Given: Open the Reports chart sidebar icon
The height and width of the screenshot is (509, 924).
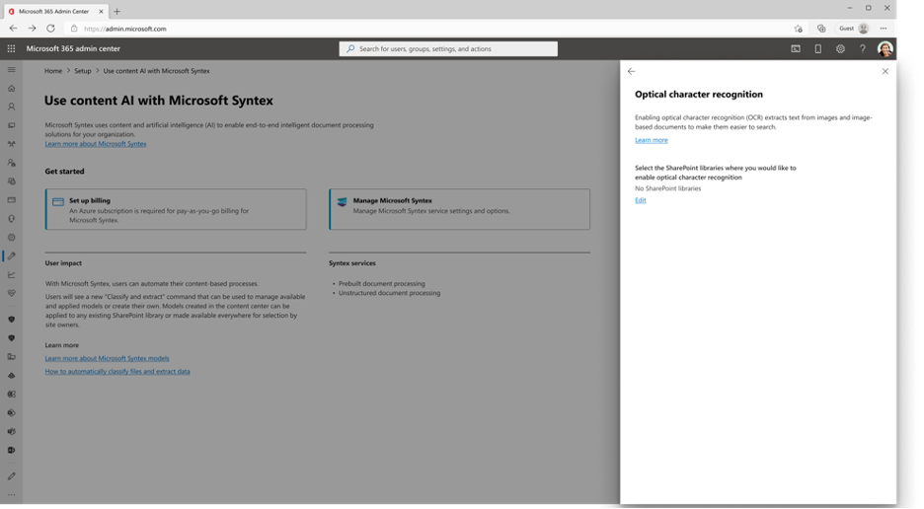Looking at the screenshot, I should [x=11, y=274].
